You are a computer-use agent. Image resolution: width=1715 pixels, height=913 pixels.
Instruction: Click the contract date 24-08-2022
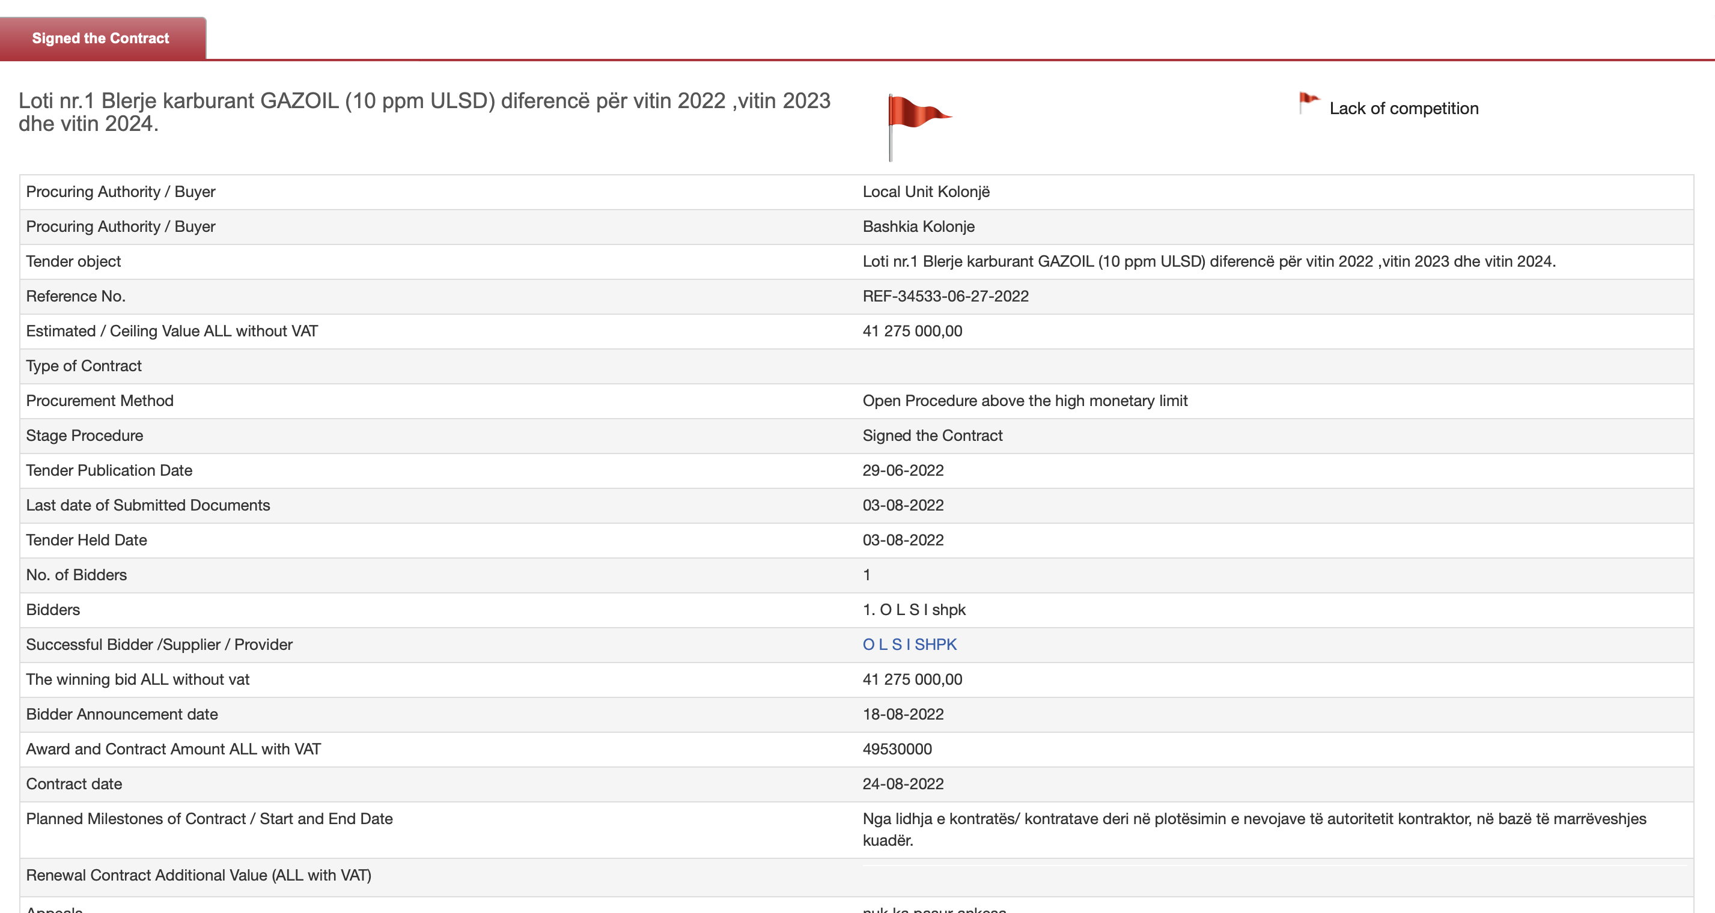point(903,784)
